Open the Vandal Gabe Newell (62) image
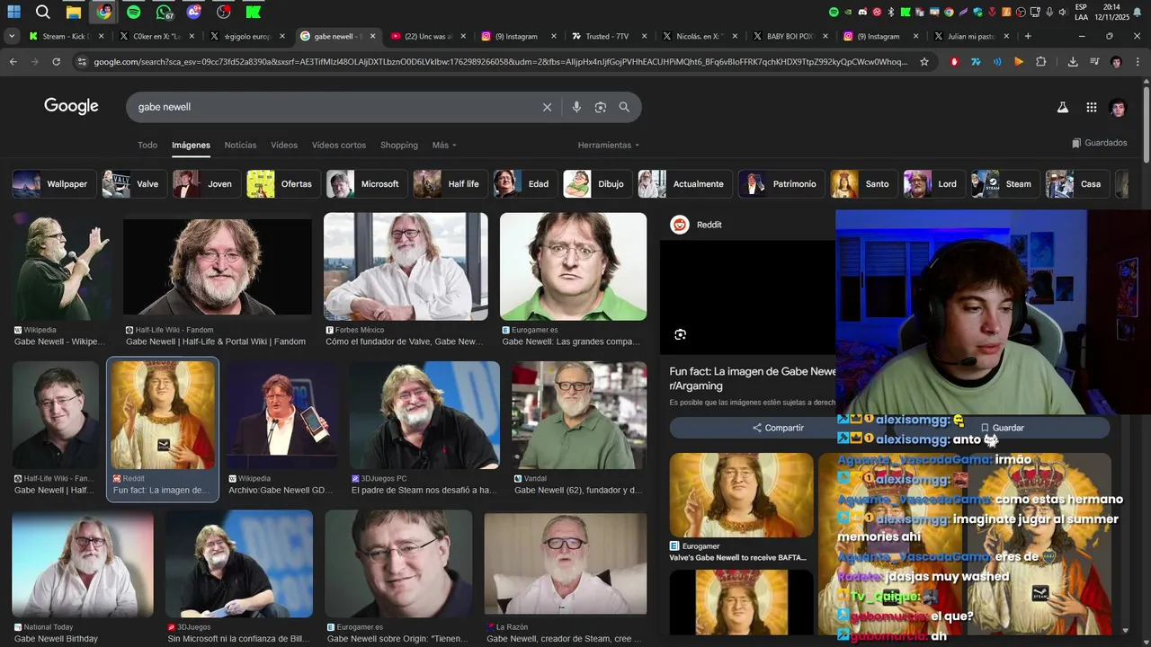Screen dimensions: 1151x647 click(579, 415)
